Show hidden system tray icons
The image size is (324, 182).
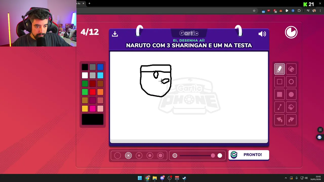coord(286,178)
